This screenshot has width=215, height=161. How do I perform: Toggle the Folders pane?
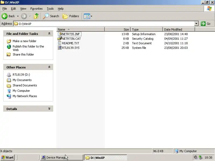[71, 16]
